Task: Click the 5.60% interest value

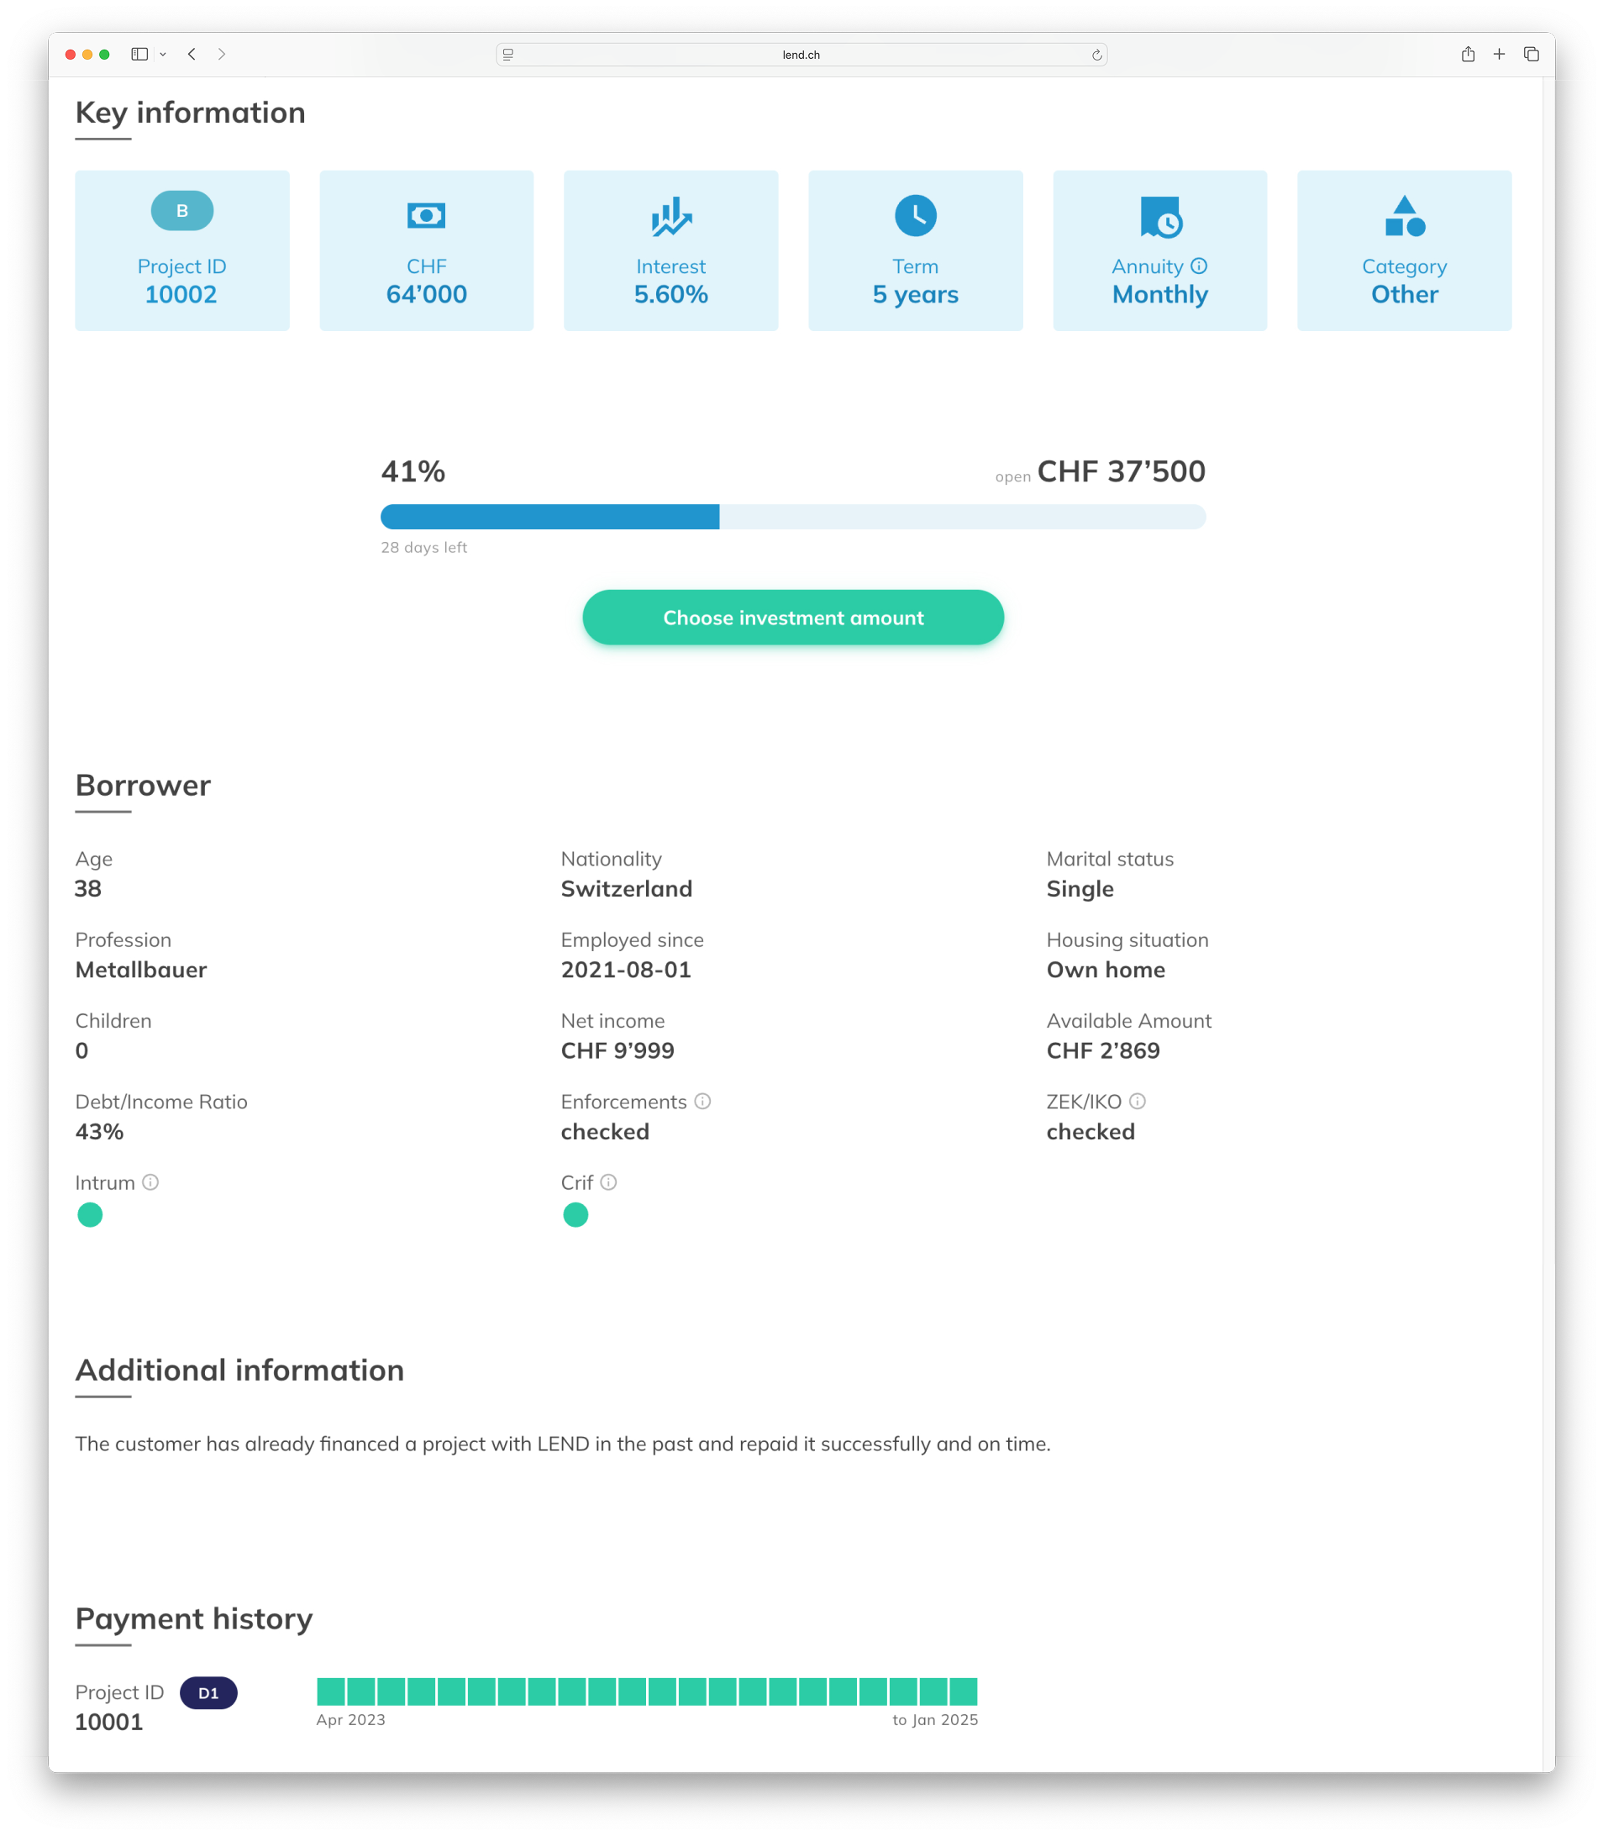Action: pyautogui.click(x=671, y=294)
